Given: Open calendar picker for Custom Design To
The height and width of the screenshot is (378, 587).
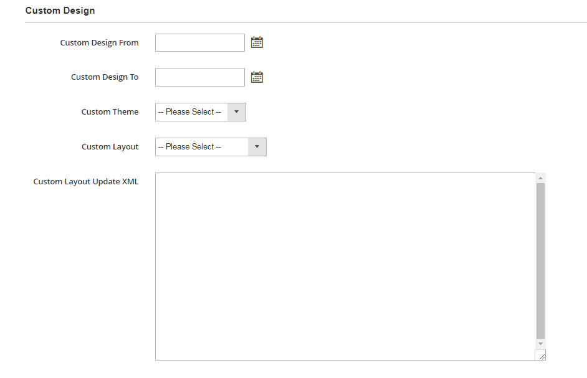Looking at the screenshot, I should [257, 77].
